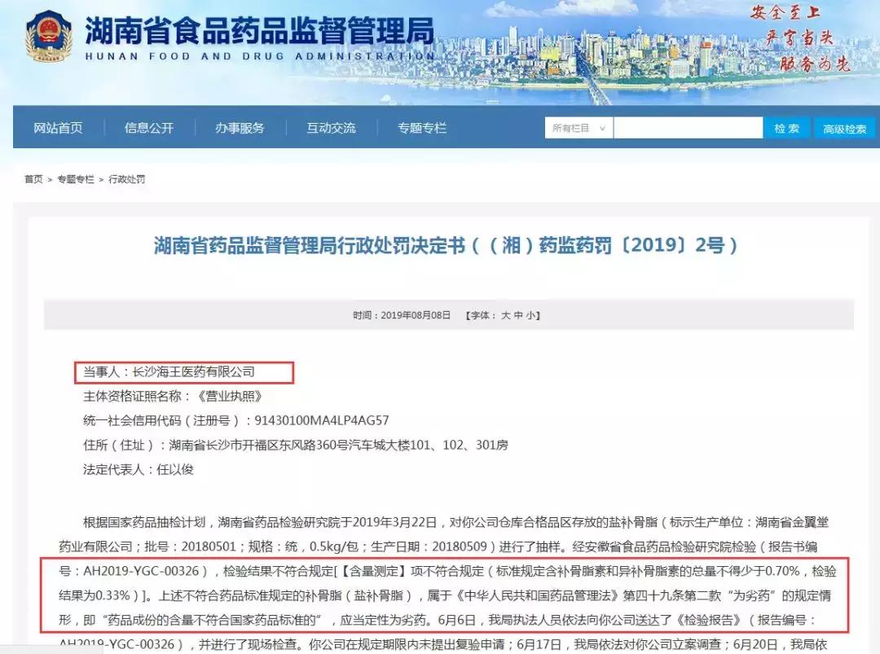This screenshot has height=654, width=880.
Task: Set article font size to 大
Action: (x=507, y=316)
